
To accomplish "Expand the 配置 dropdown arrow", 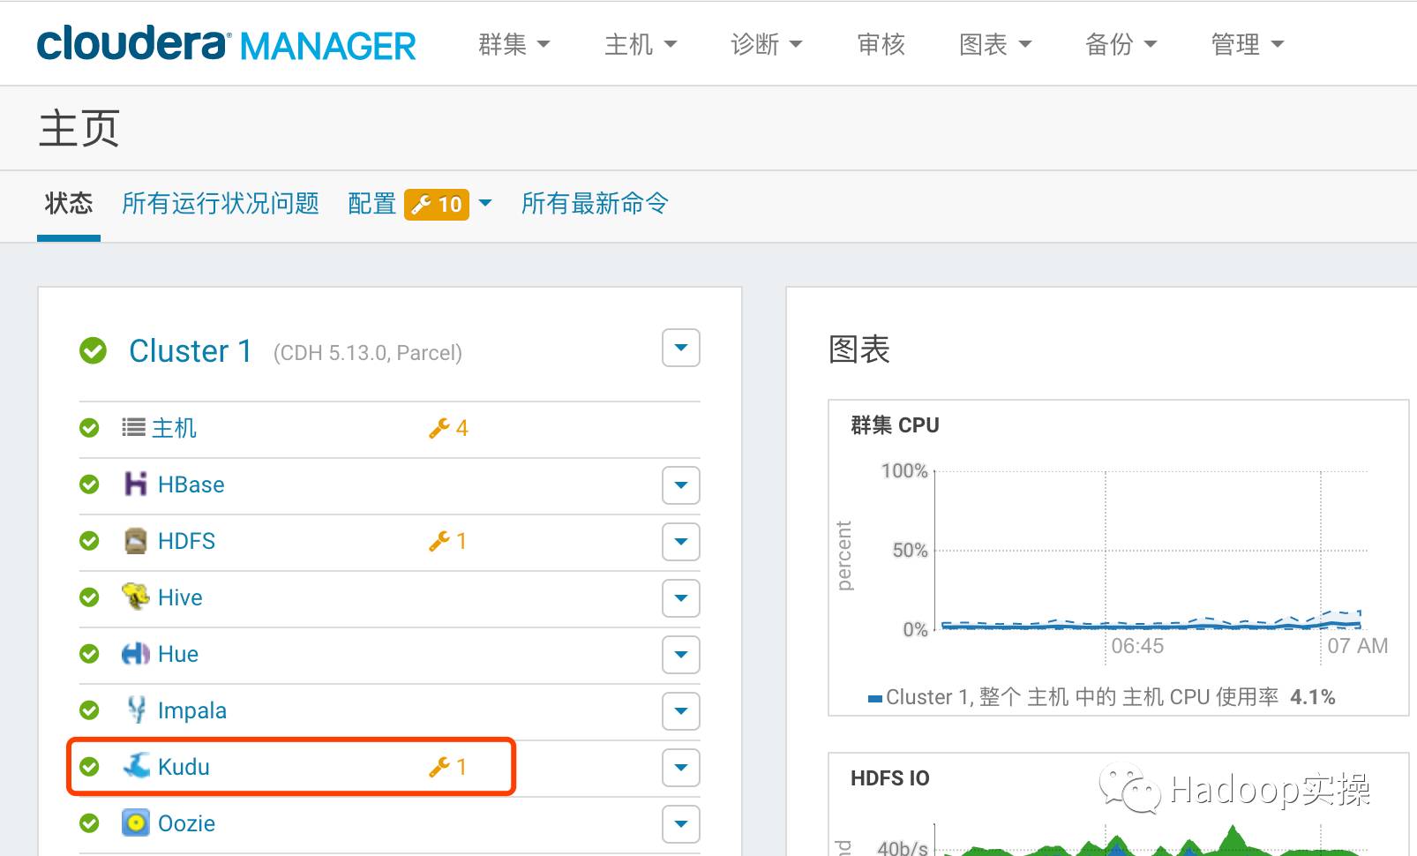I will pos(485,204).
